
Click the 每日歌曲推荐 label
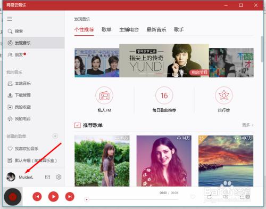(x=164, y=110)
